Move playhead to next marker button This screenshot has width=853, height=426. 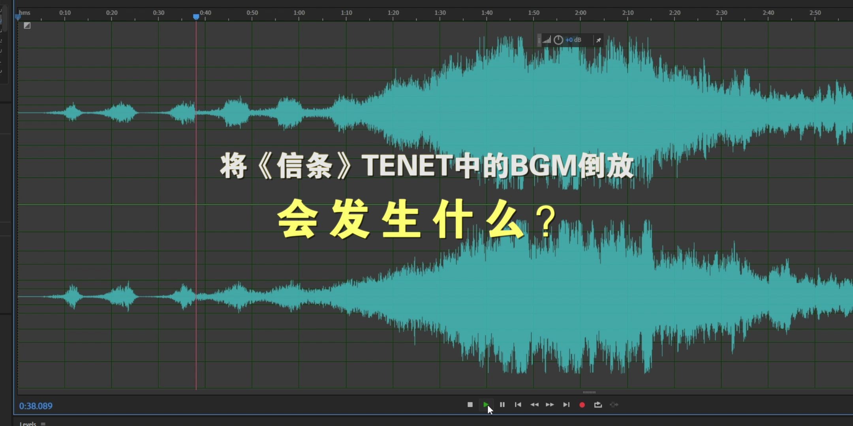tap(566, 405)
